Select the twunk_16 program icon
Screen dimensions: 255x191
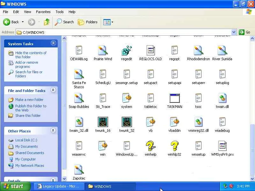(103, 122)
